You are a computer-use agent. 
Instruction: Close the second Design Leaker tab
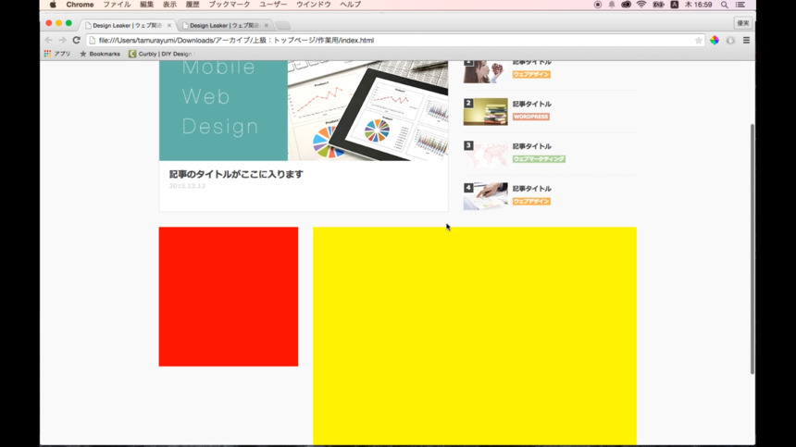pyautogui.click(x=266, y=25)
